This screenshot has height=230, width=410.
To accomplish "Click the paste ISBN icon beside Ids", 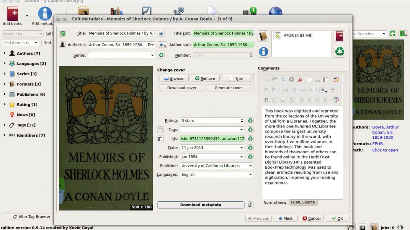I will pyautogui.click(x=161, y=139).
